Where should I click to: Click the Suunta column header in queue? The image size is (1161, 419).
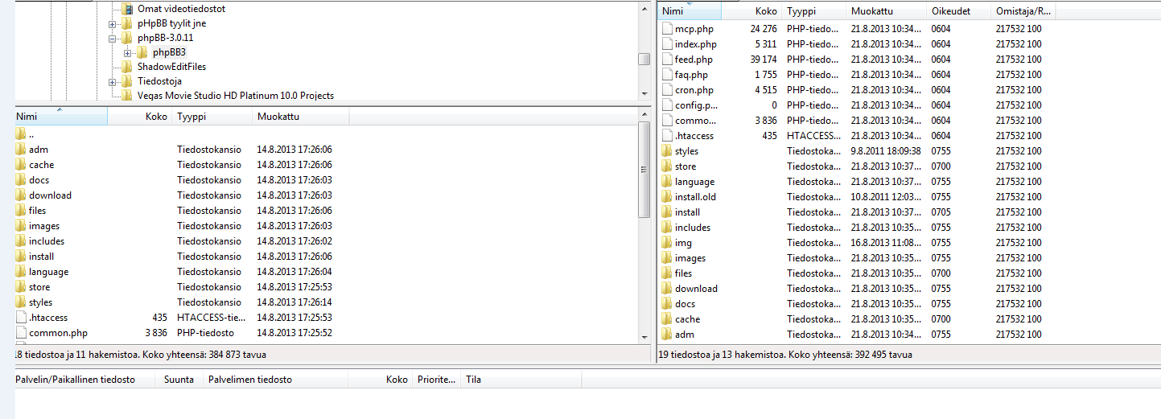coord(179,380)
